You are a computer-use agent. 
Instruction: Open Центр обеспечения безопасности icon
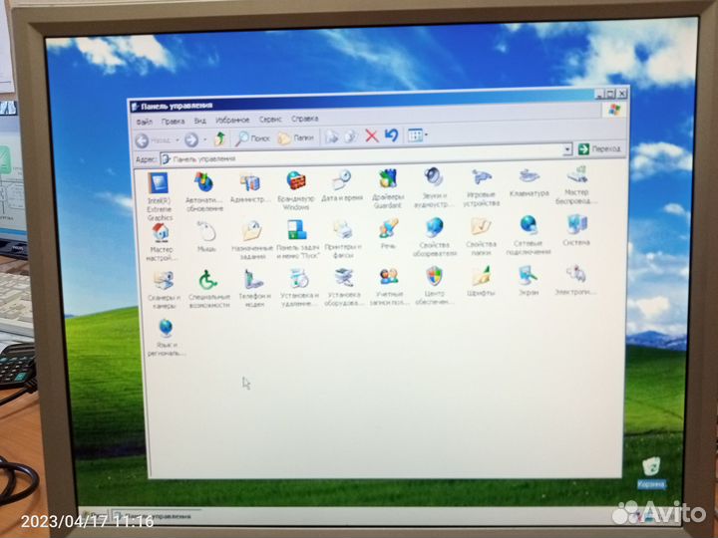pyautogui.click(x=434, y=286)
